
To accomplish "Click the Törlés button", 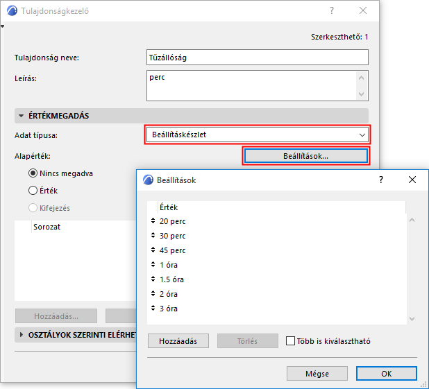I will click(x=248, y=341).
